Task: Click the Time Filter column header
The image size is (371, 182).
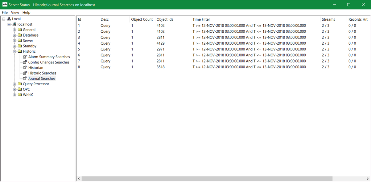Action: pos(201,19)
